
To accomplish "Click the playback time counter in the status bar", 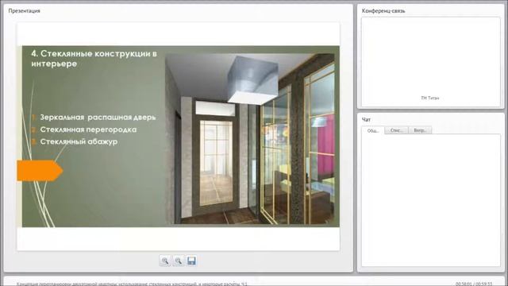I will [474, 284].
